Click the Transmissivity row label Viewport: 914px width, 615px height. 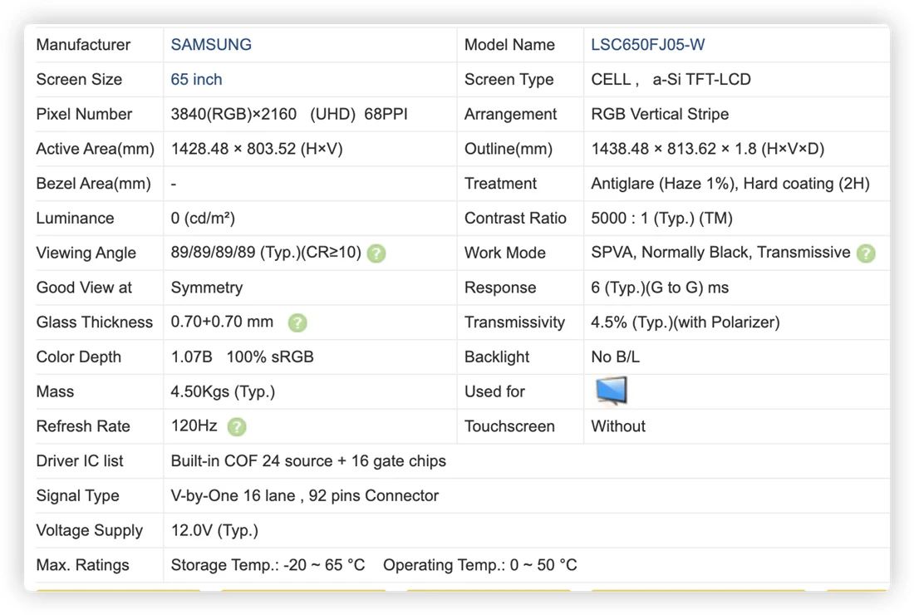click(514, 322)
